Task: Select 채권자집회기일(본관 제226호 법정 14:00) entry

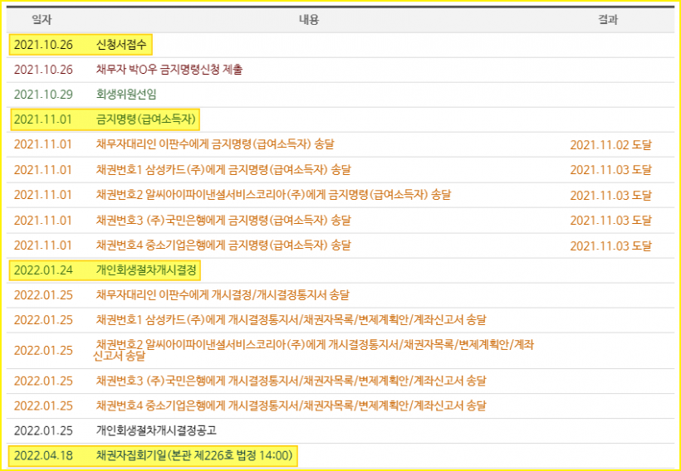Action: coord(194,456)
